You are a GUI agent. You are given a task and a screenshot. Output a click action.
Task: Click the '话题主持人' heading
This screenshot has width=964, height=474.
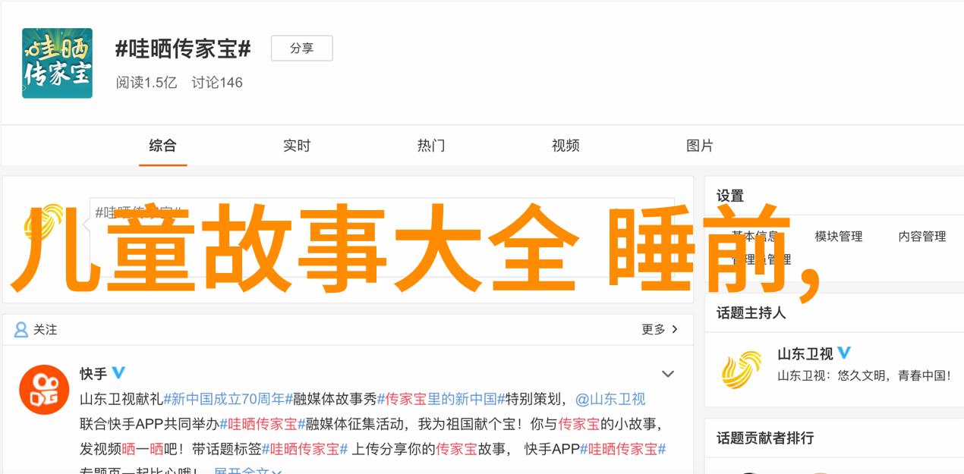pos(751,312)
